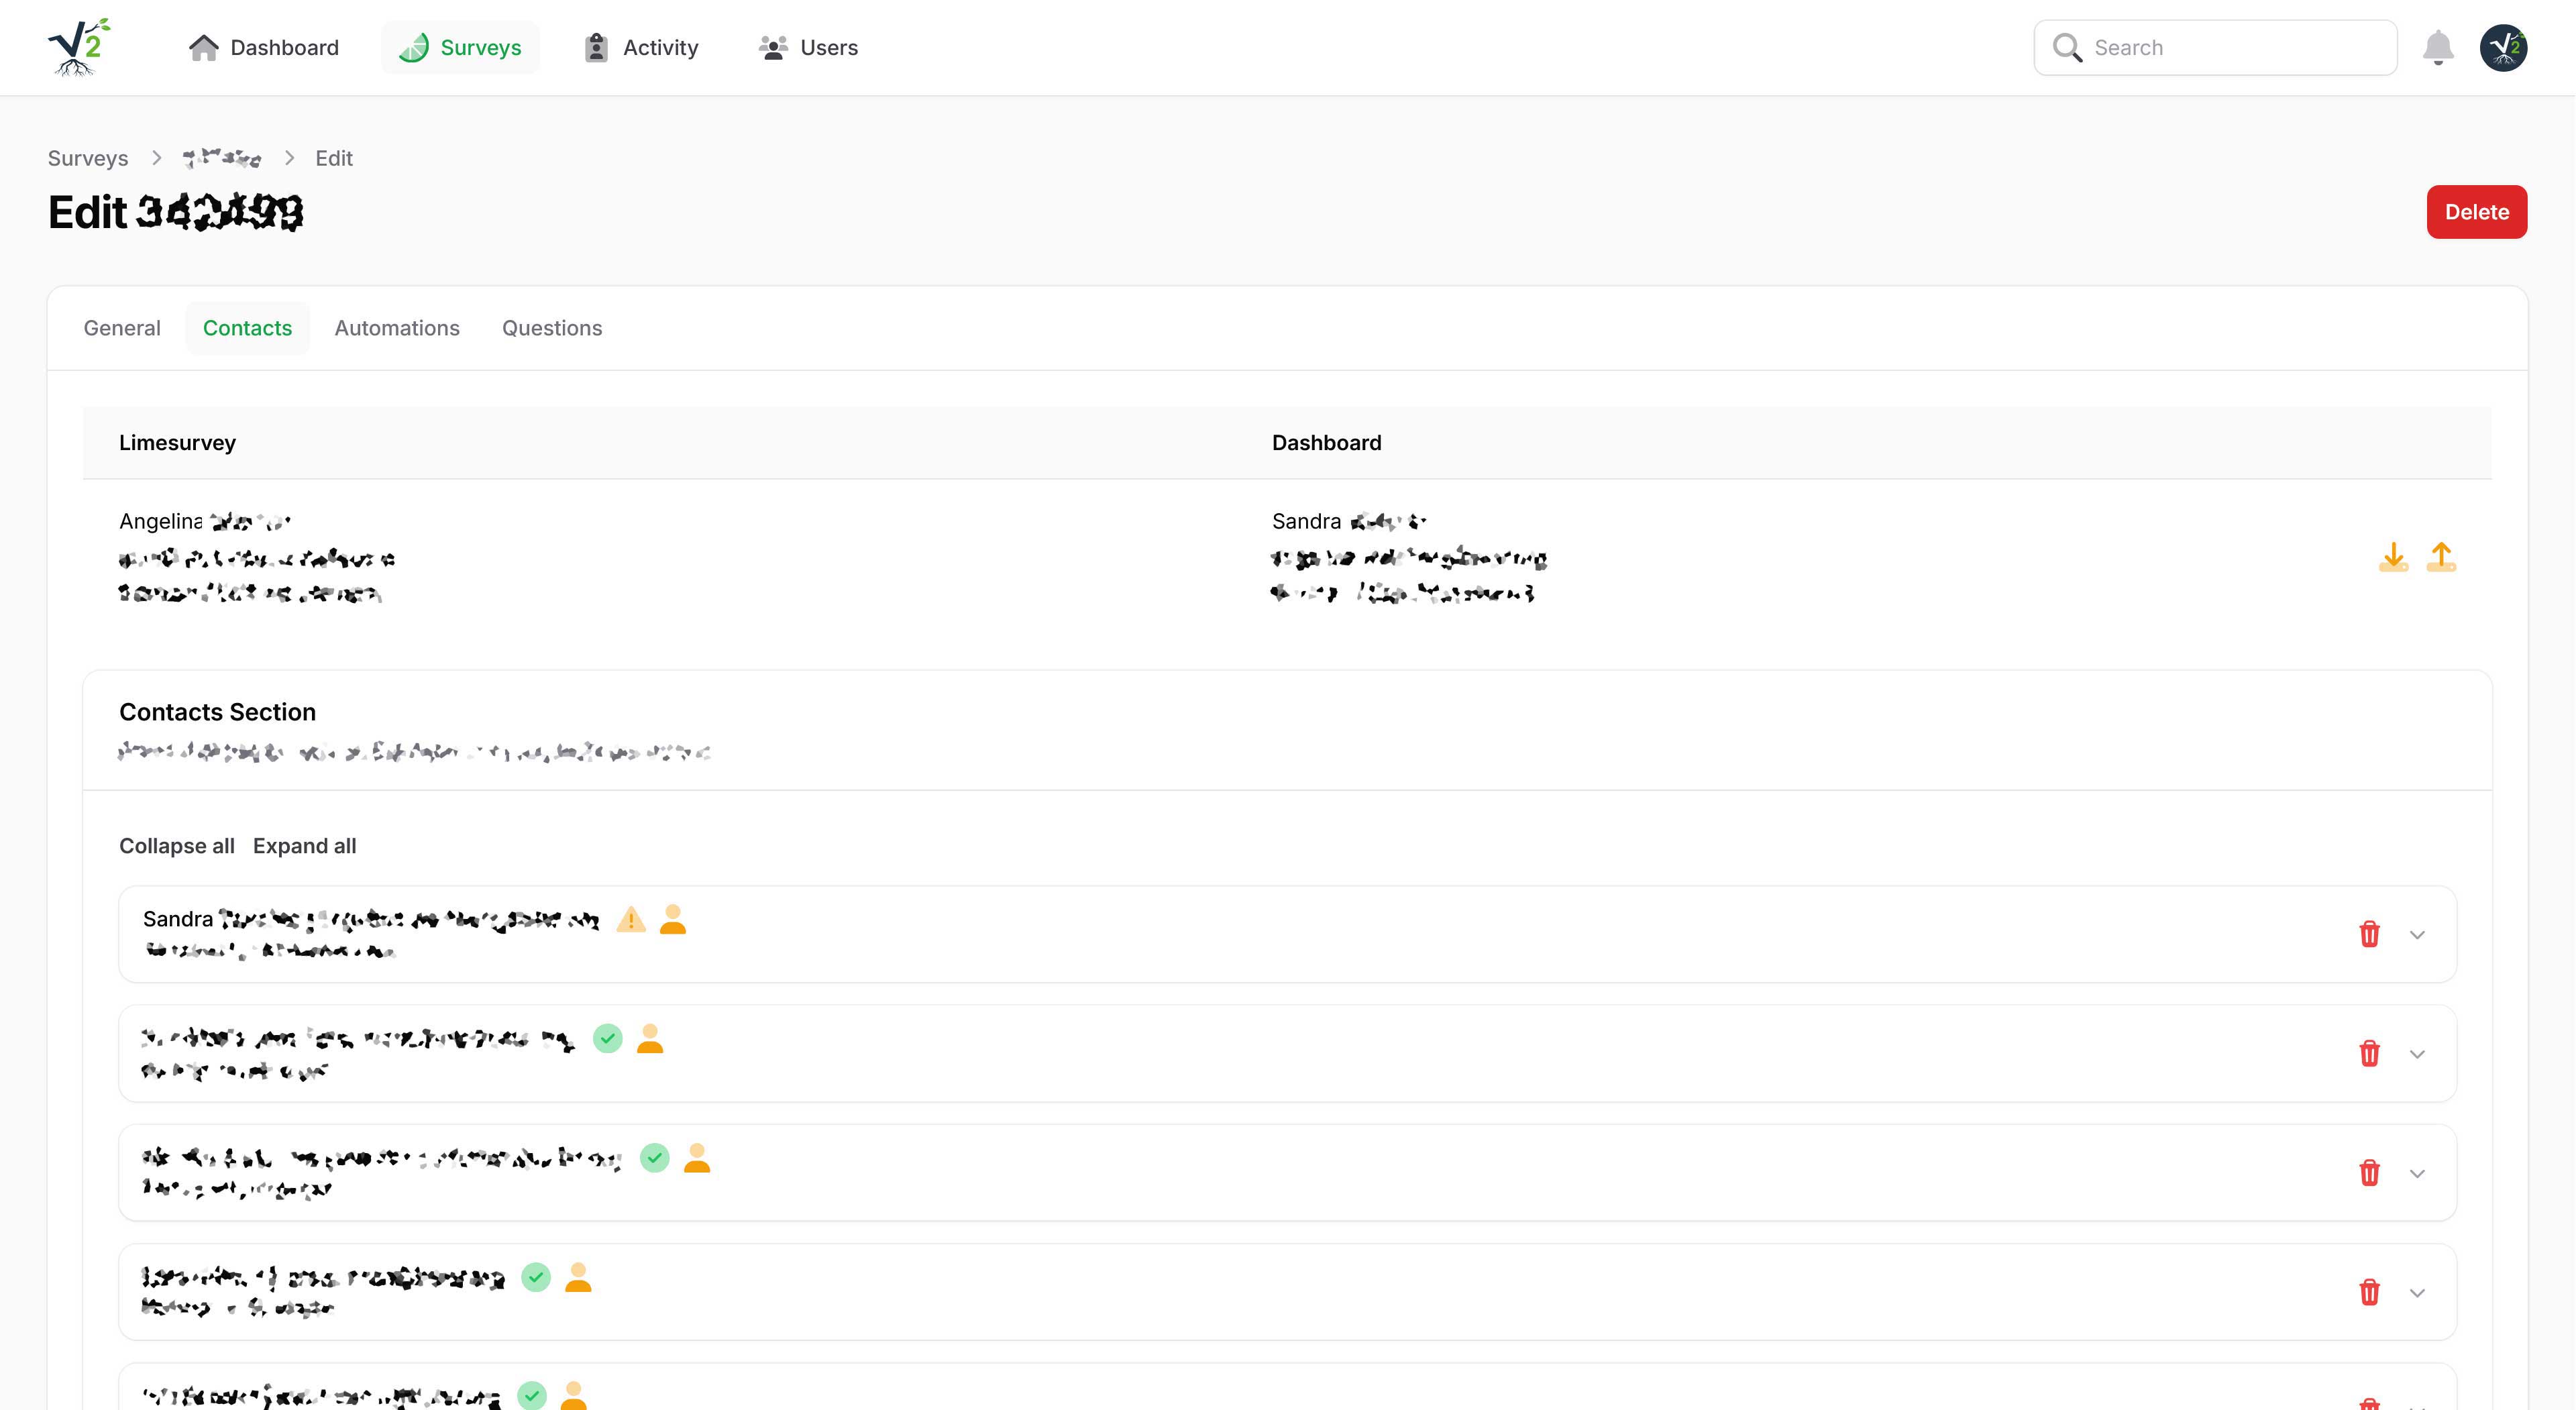Click the red Delete button
Viewport: 2576px width, 1410px height.
click(2476, 212)
